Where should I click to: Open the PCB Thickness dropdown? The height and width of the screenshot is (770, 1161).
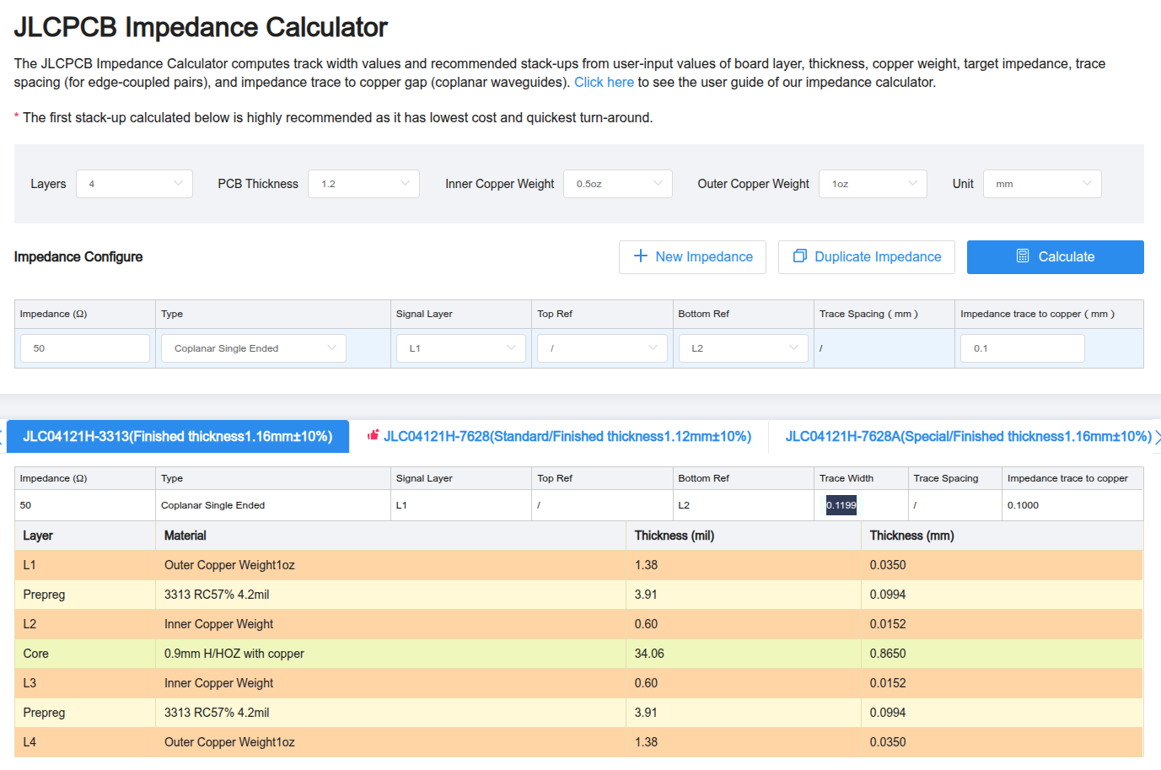(363, 184)
